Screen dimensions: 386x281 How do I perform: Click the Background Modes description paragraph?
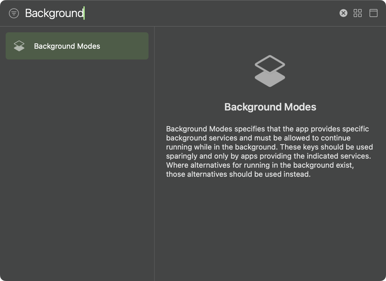click(269, 152)
